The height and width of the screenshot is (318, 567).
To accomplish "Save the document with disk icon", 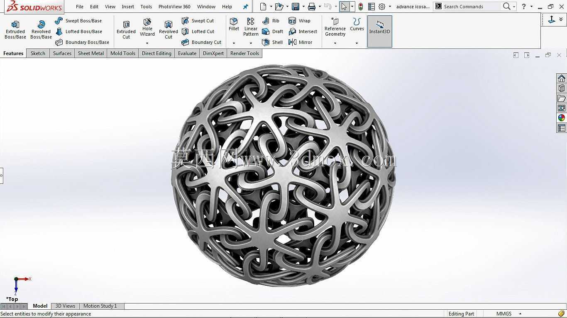I will [296, 7].
